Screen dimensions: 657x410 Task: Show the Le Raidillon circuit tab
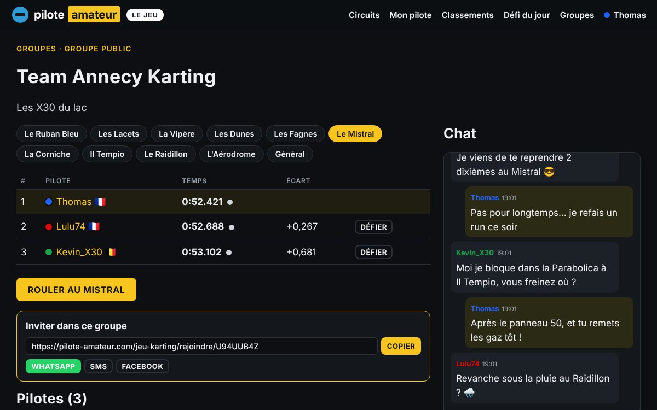coord(166,154)
